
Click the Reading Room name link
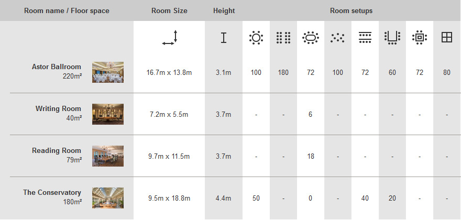(57, 150)
